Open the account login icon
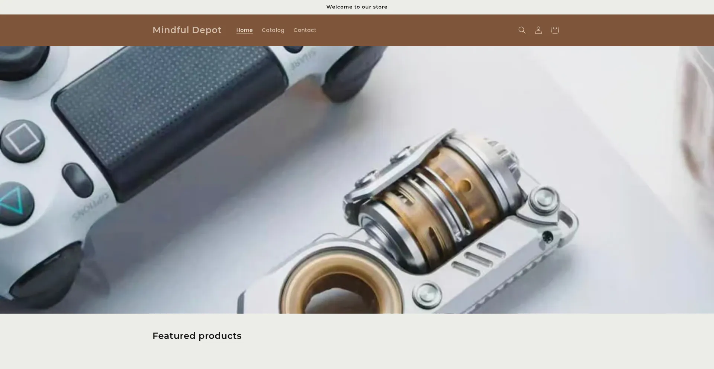 point(538,30)
